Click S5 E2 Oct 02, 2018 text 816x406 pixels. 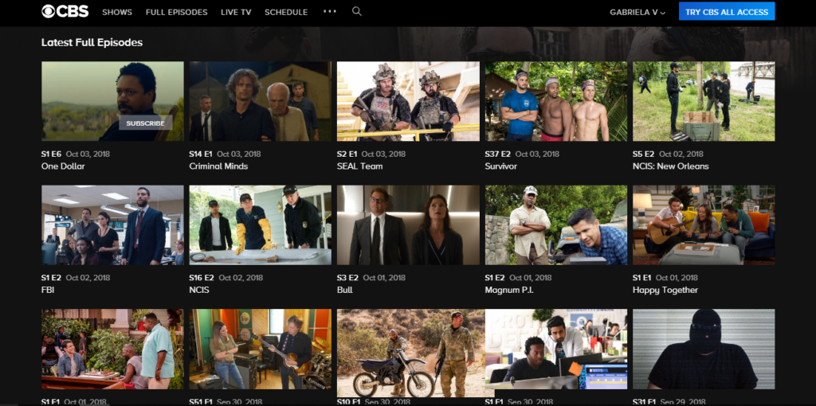click(669, 154)
